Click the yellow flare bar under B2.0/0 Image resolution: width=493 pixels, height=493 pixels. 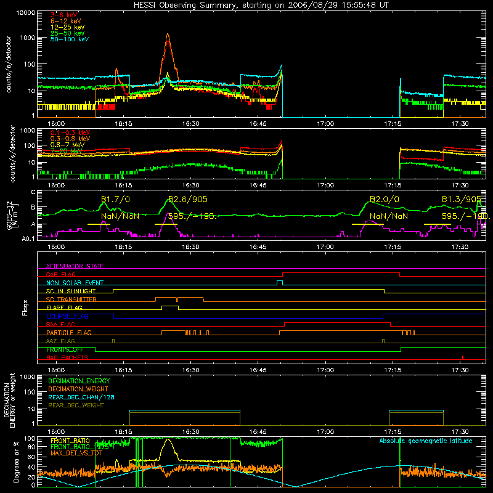pos(368,224)
